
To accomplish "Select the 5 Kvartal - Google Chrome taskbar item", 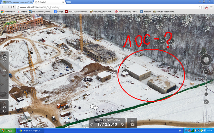I will pos(31,131).
